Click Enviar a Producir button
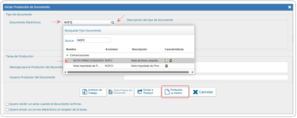297x118 pixels. pos(148,92)
